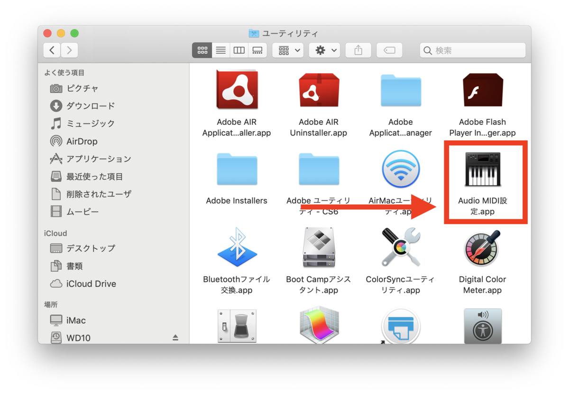Focus the 検索 search field
This screenshot has height=394, width=569.
pos(473,50)
